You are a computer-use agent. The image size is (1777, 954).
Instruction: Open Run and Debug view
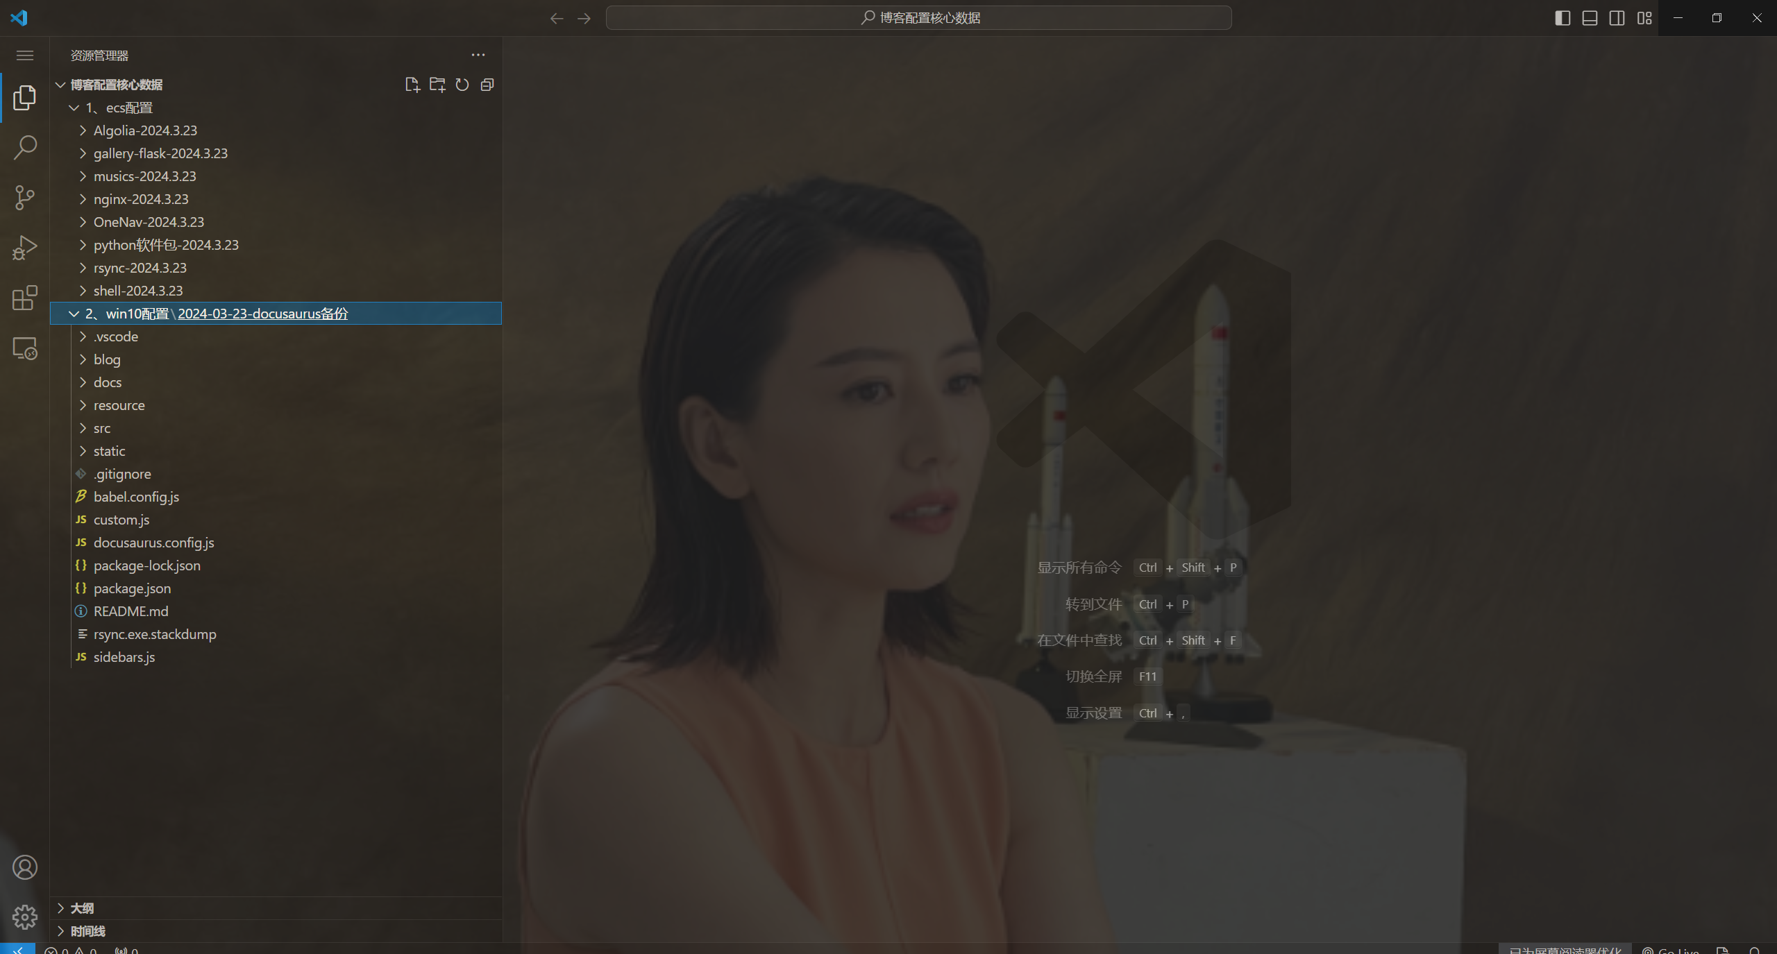pos(25,247)
